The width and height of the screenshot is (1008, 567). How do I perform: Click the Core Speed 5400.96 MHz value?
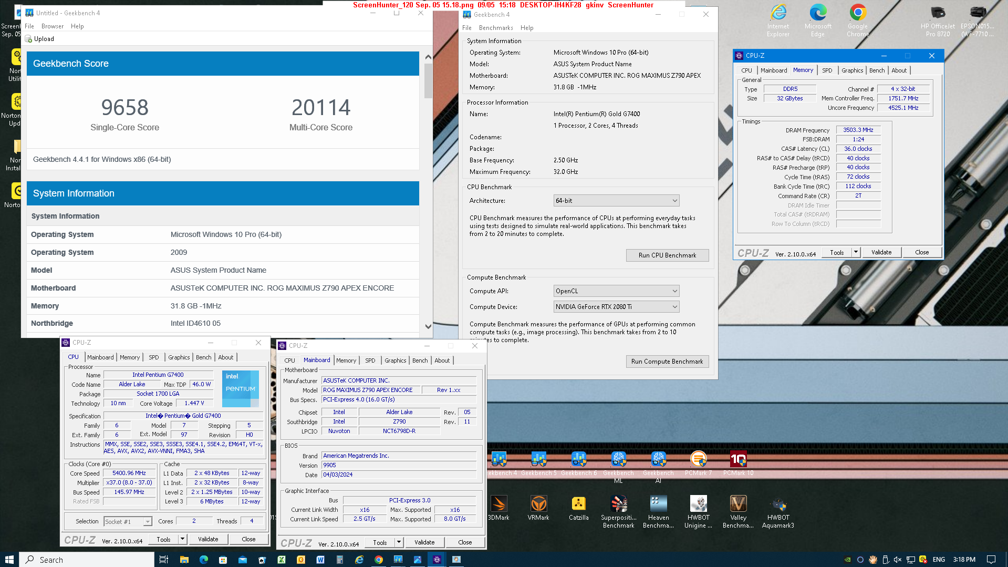[x=129, y=473]
